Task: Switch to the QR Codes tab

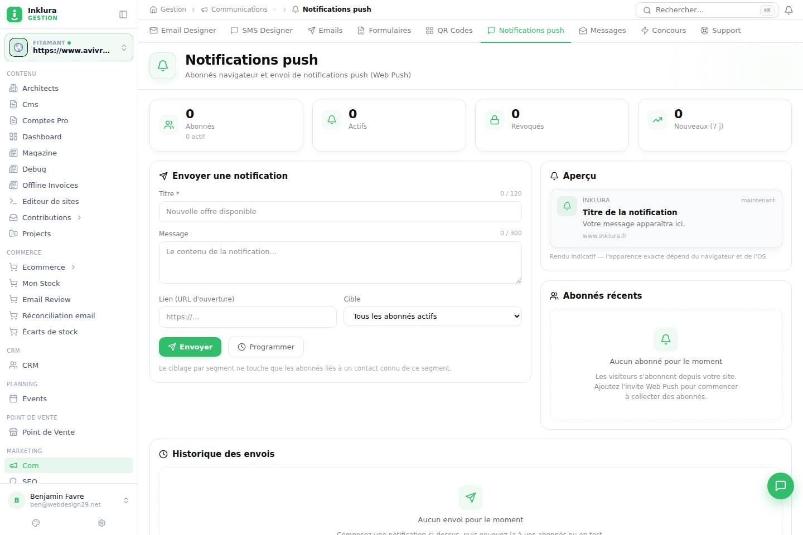Action: pos(449,30)
